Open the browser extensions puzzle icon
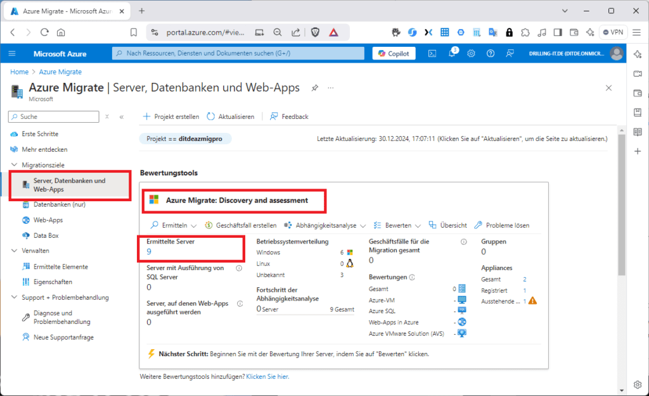This screenshot has height=396, width=649. (525, 32)
